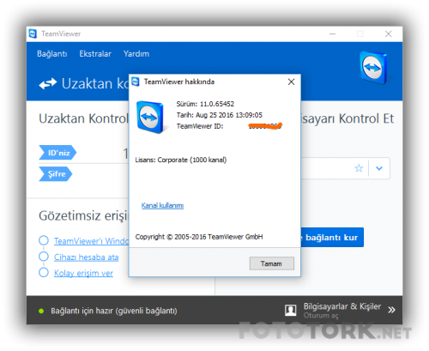Open the Kolay erişim ver link
The height and width of the screenshot is (351, 429).
coord(83,273)
